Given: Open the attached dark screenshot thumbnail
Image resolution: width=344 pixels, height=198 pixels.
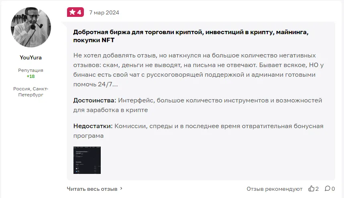Looking at the screenshot, I should tap(87, 160).
